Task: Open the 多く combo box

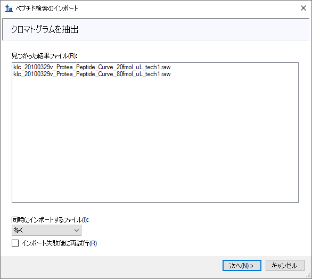Action: tap(46, 231)
